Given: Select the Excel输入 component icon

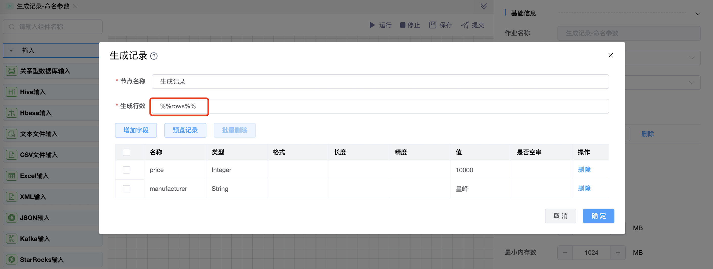Looking at the screenshot, I should coord(11,176).
